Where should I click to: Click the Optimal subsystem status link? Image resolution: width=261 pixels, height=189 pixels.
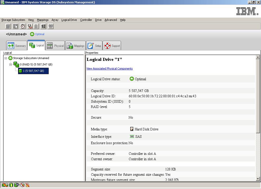(40, 34)
